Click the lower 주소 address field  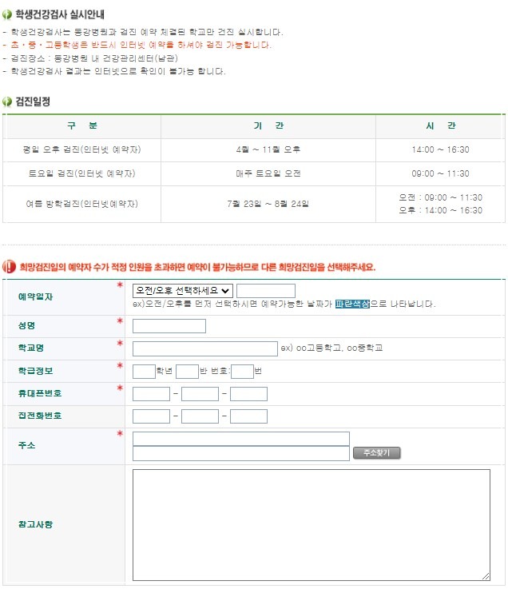pos(241,453)
